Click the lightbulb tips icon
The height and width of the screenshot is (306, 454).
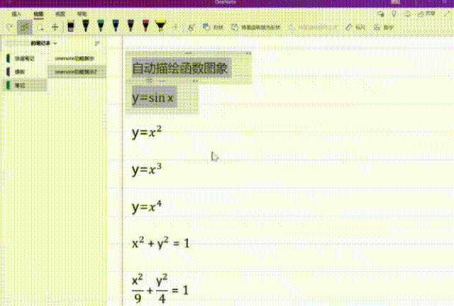pos(394,13)
